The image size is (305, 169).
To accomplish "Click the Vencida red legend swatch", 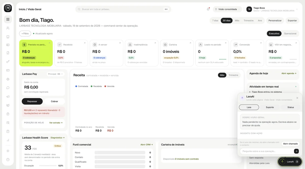I will (105, 86).
